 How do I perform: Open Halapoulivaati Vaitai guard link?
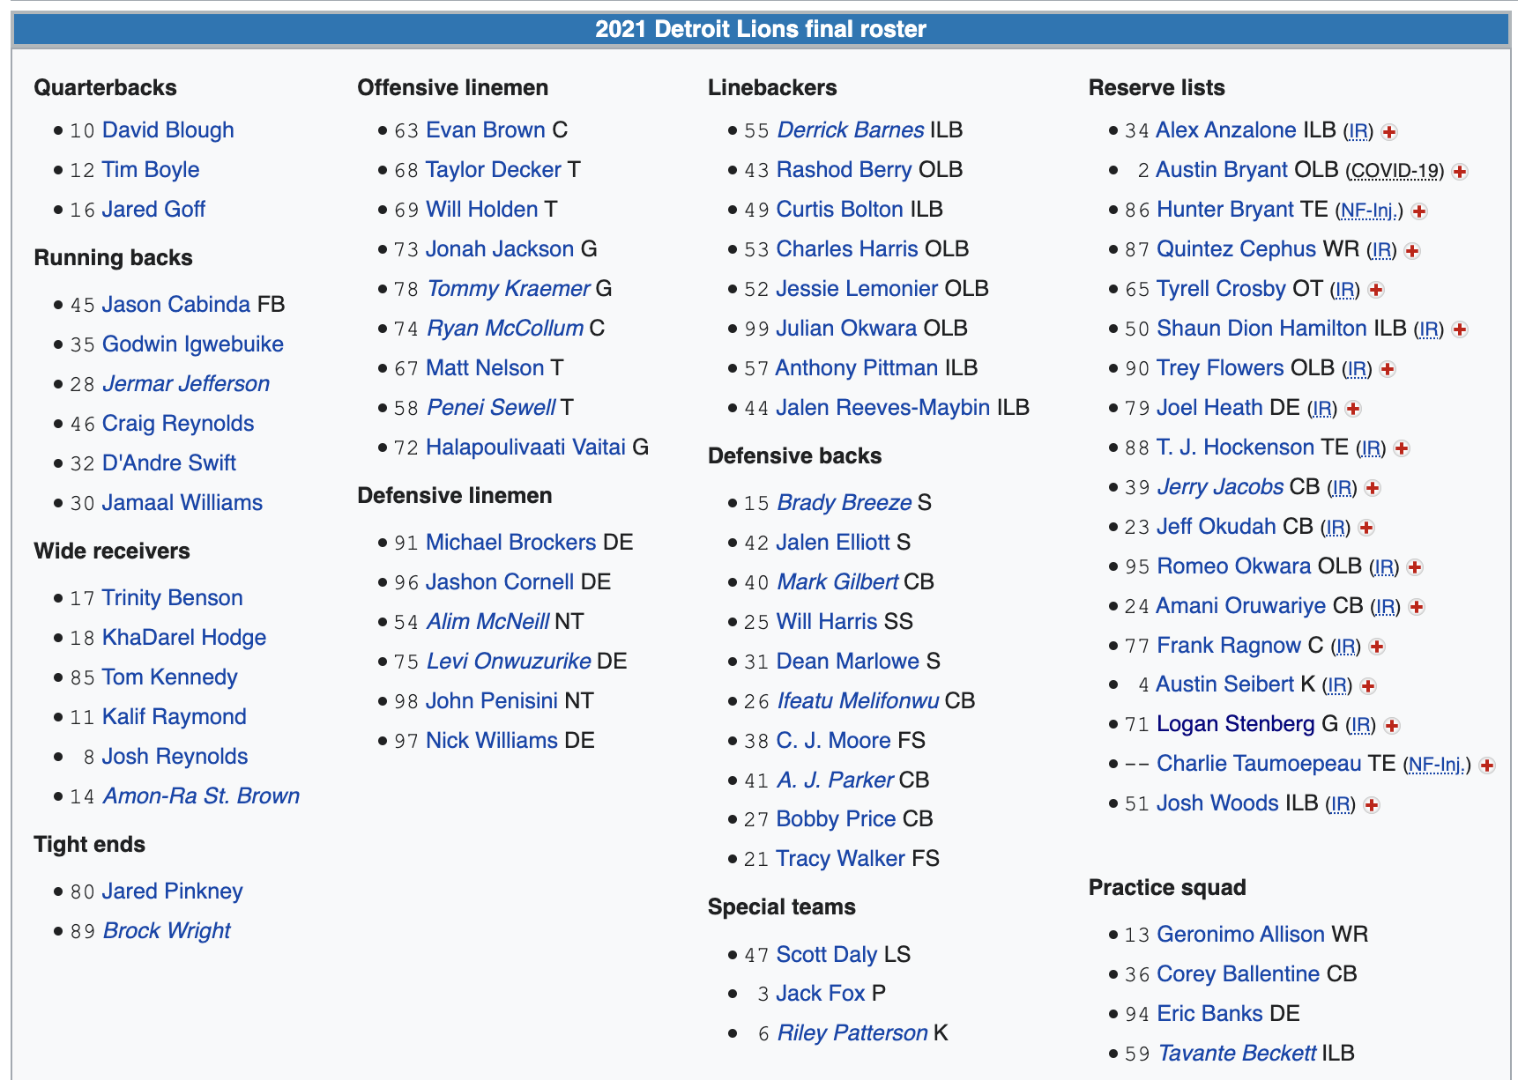pyautogui.click(x=525, y=448)
